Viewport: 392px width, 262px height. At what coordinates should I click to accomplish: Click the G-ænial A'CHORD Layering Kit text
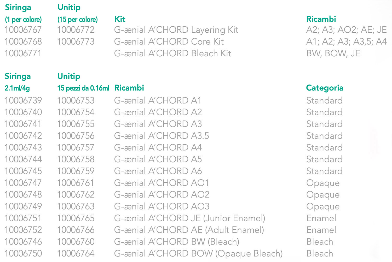tap(176, 30)
